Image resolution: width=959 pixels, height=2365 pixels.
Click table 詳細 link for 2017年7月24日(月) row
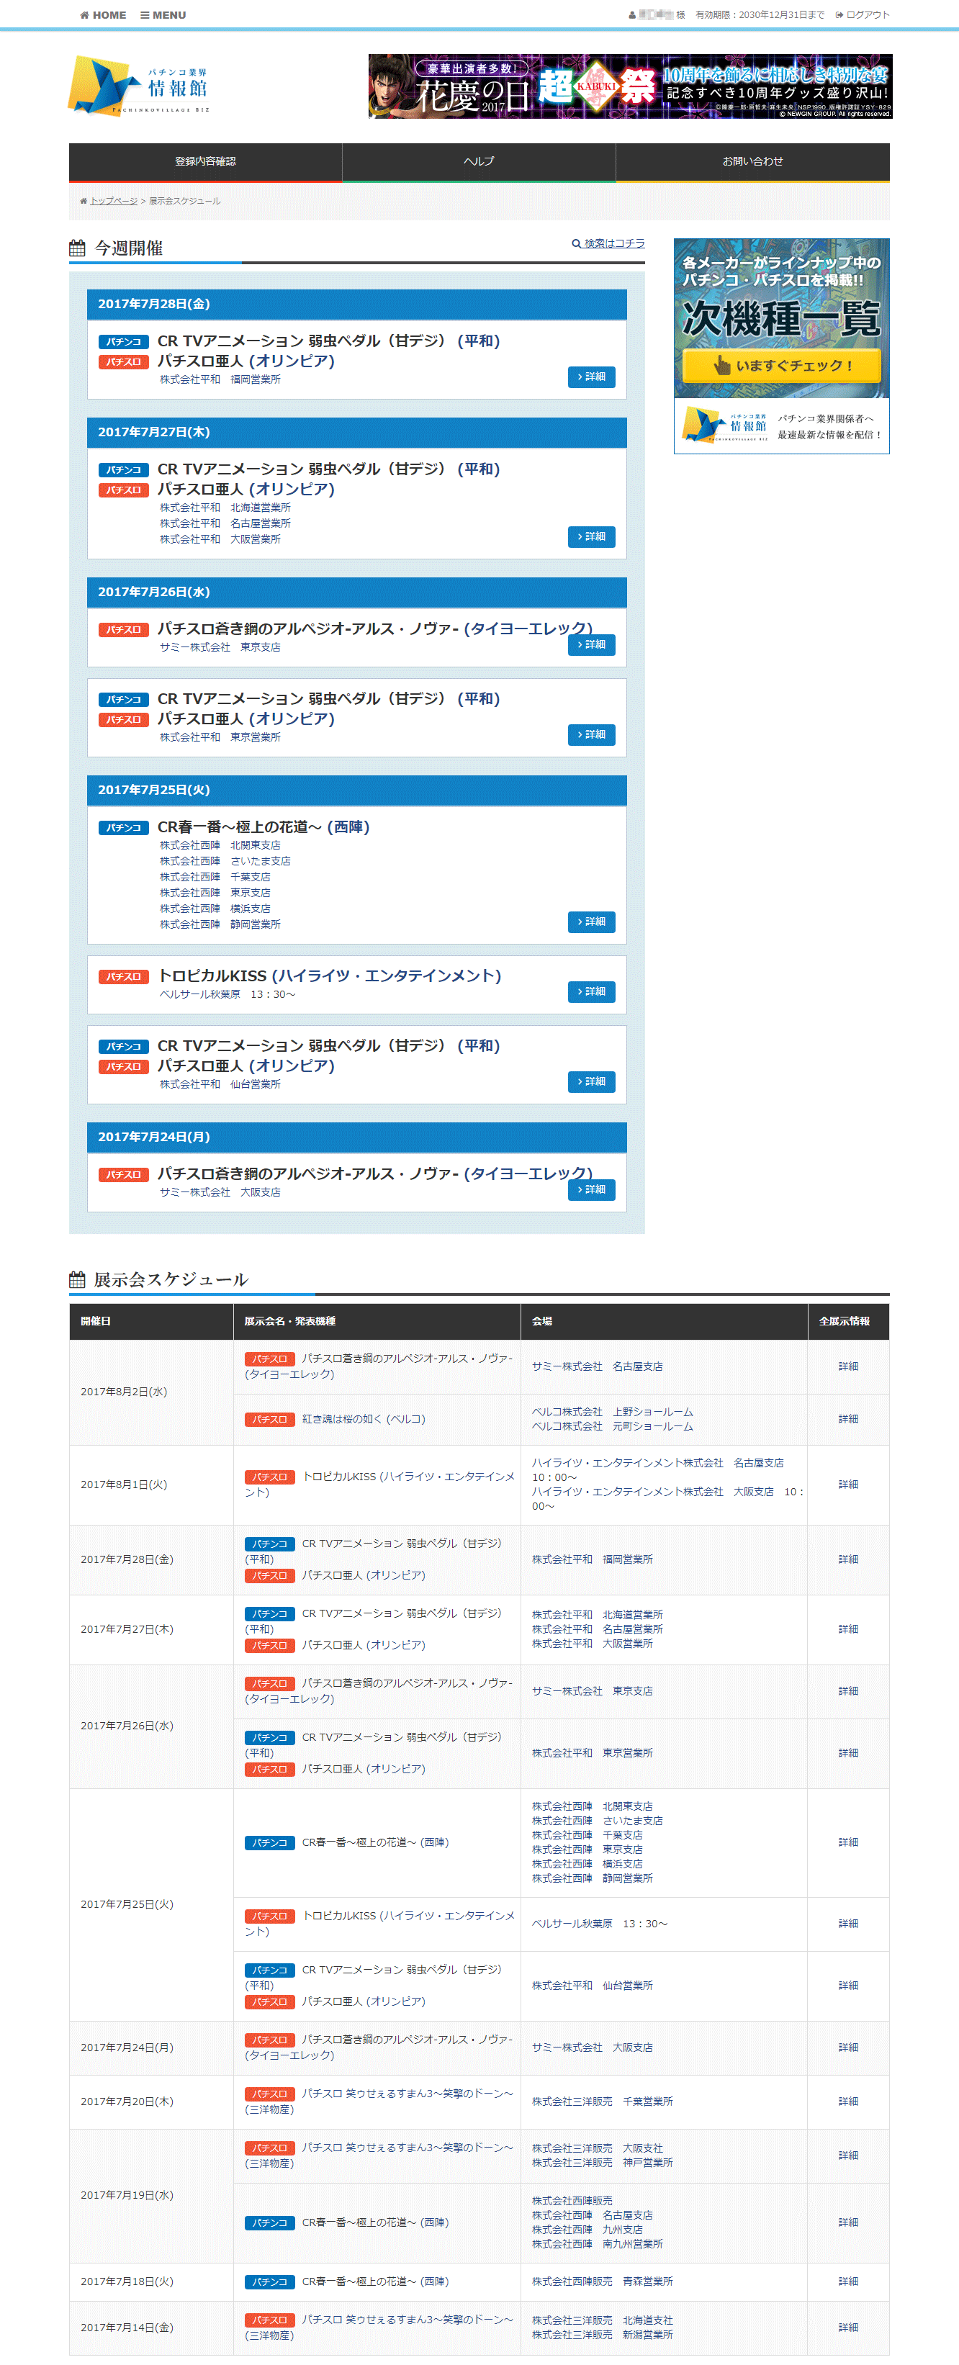click(x=848, y=2048)
